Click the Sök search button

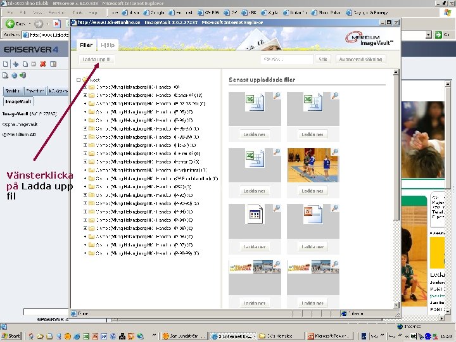coord(323,60)
